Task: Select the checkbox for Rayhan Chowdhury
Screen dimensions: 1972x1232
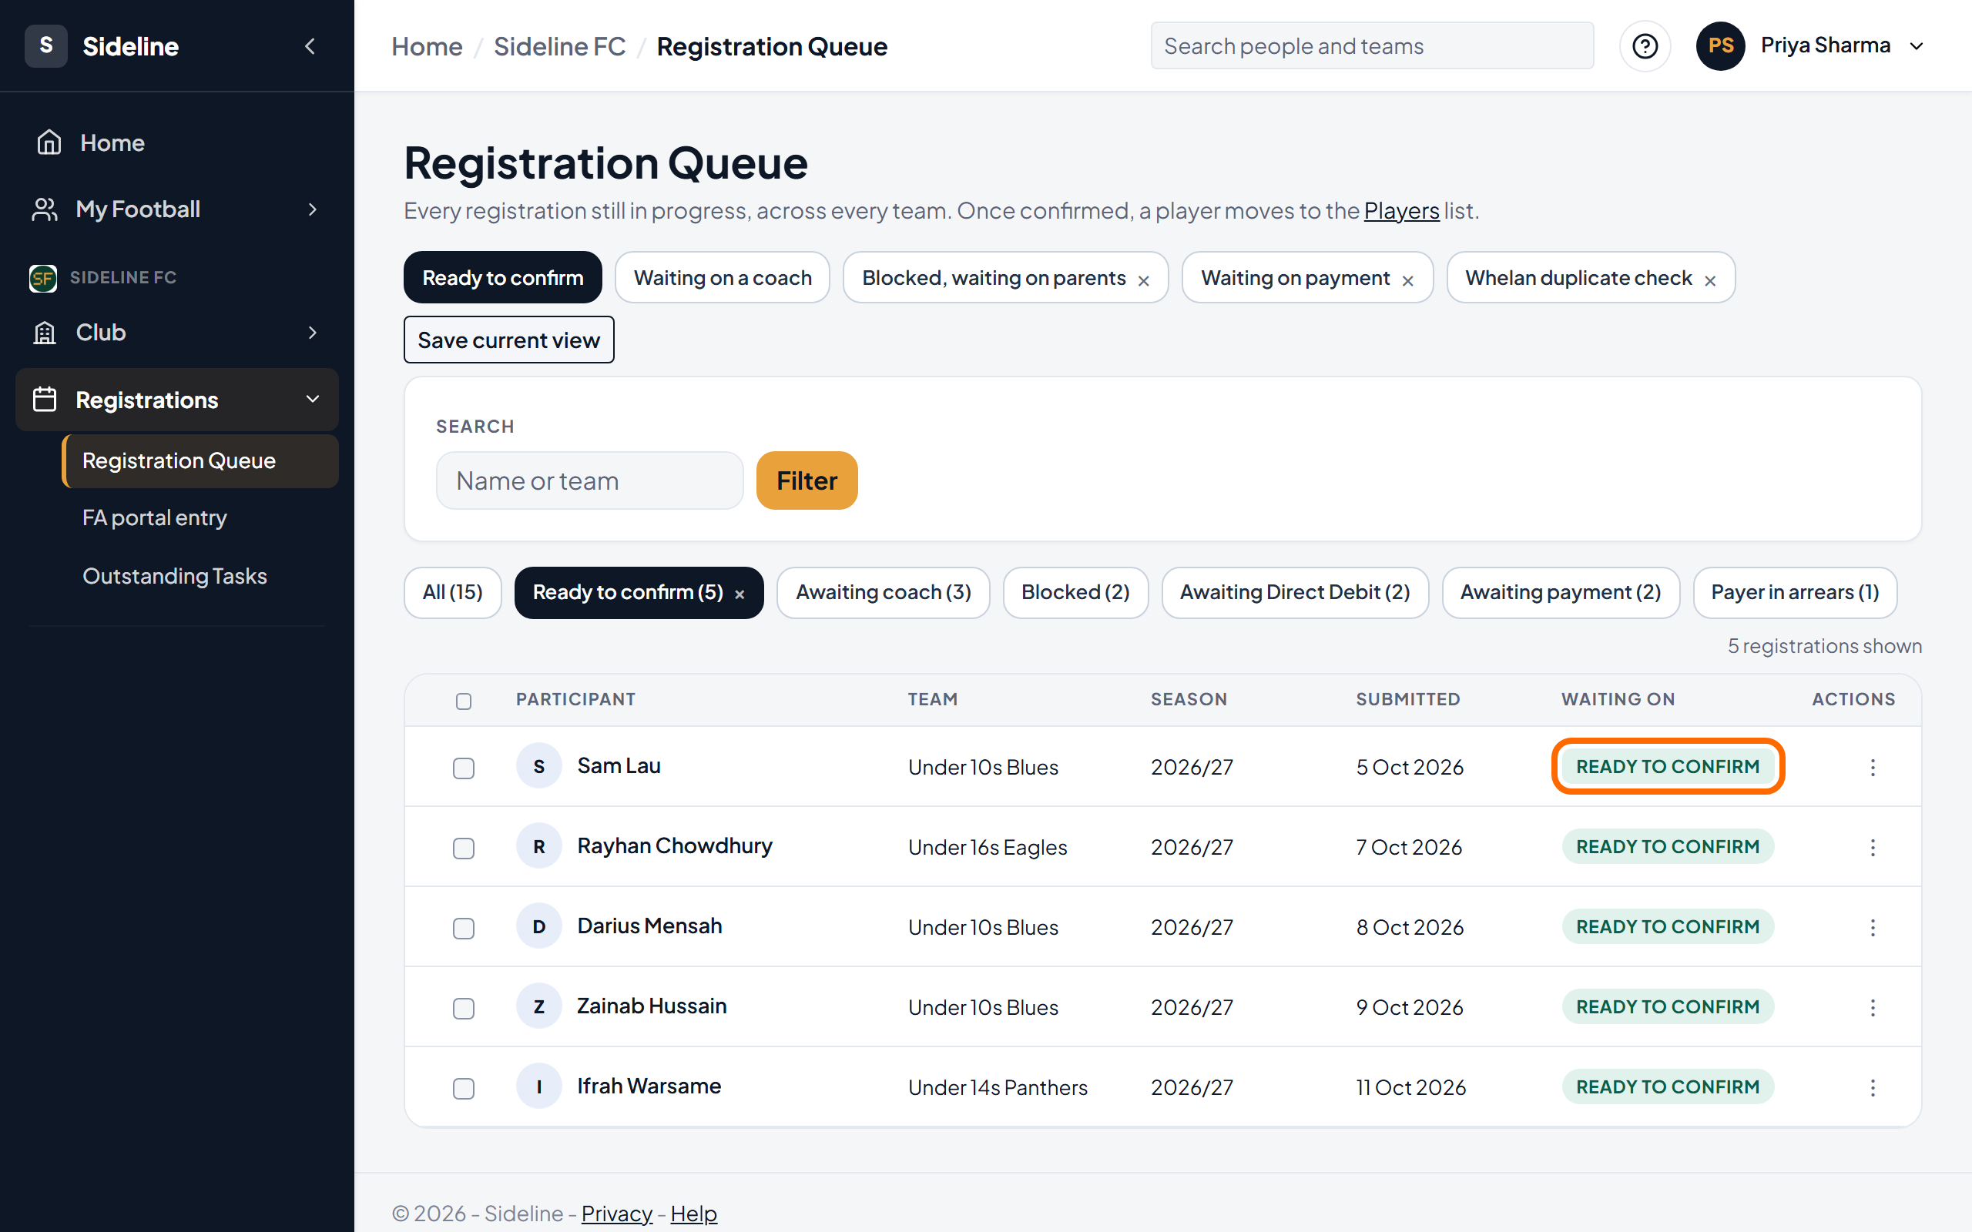Action: [464, 848]
